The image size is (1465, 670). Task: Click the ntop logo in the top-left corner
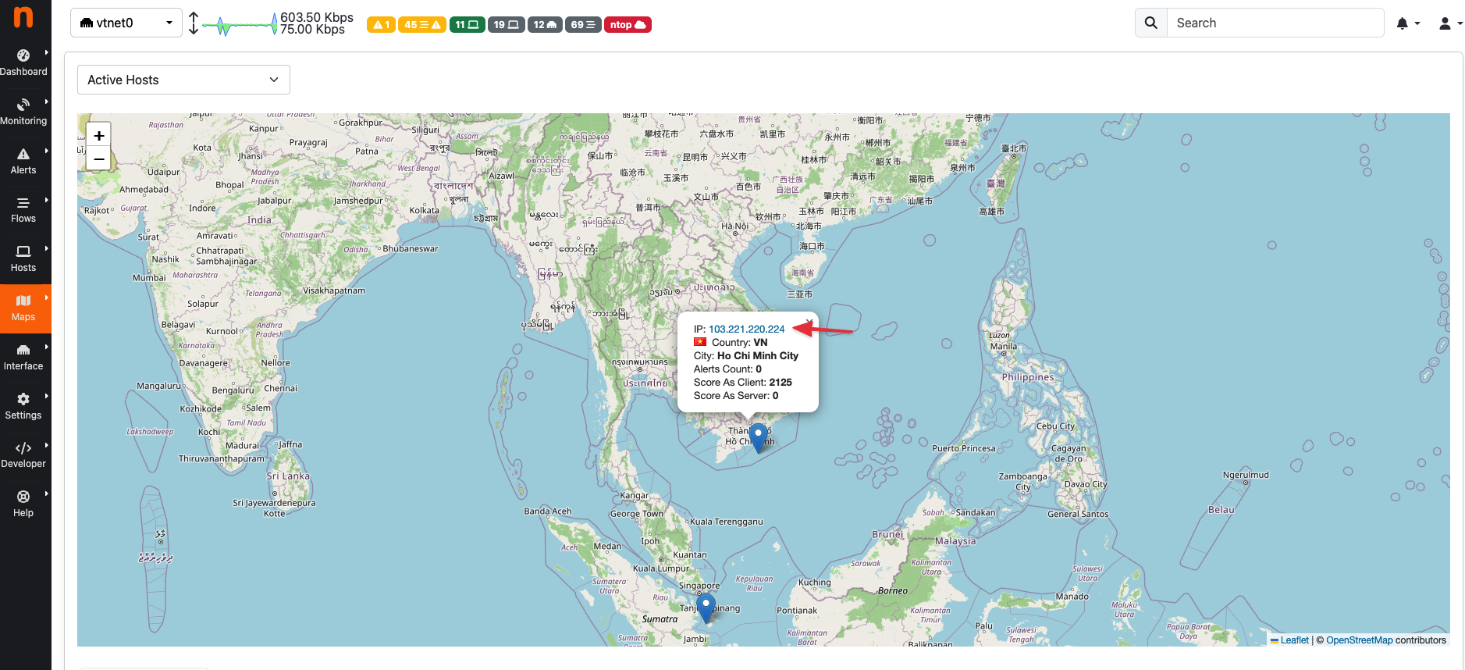click(x=23, y=17)
